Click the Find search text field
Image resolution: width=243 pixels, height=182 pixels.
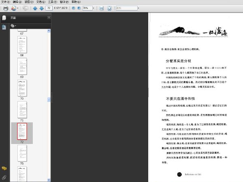pos(127,8)
